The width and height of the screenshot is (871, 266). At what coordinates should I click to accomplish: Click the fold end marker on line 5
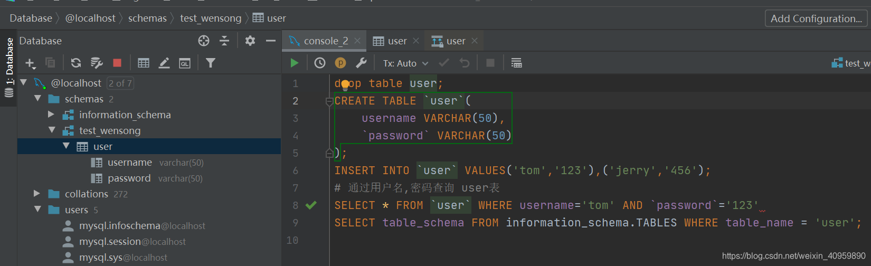(x=329, y=153)
